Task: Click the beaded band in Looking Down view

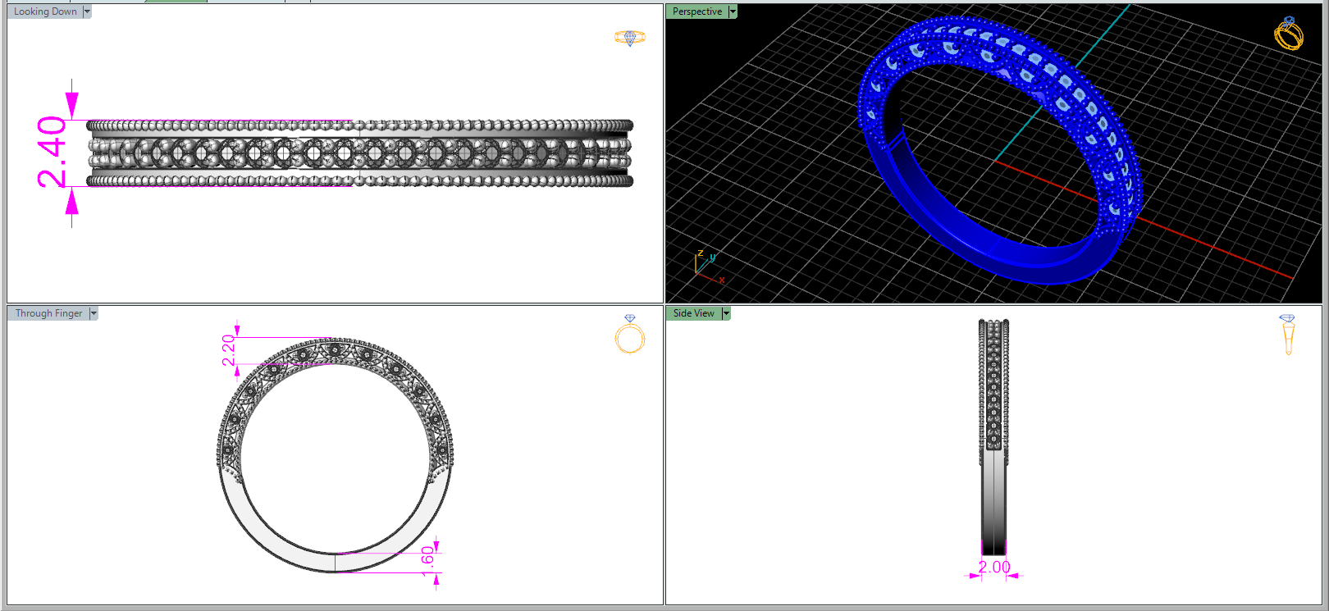Action: tap(359, 153)
